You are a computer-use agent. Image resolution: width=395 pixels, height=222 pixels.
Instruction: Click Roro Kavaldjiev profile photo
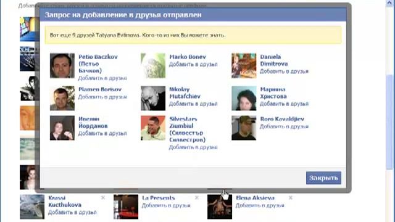(244, 128)
